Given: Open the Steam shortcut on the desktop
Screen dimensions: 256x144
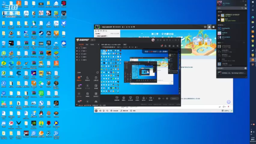Looking at the screenshot, I should [41, 34].
